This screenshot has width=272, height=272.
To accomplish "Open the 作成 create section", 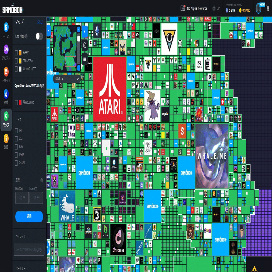I will [x=6, y=97].
